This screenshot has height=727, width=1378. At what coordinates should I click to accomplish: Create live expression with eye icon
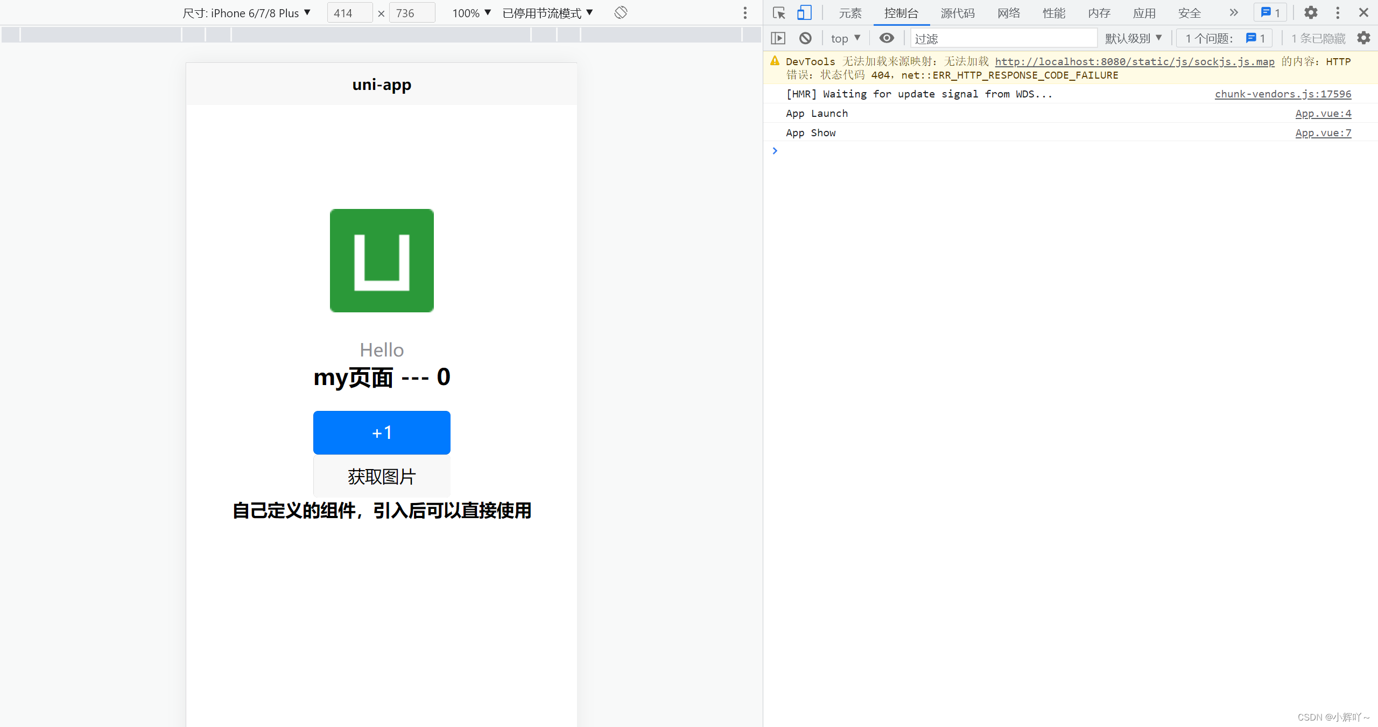point(887,38)
